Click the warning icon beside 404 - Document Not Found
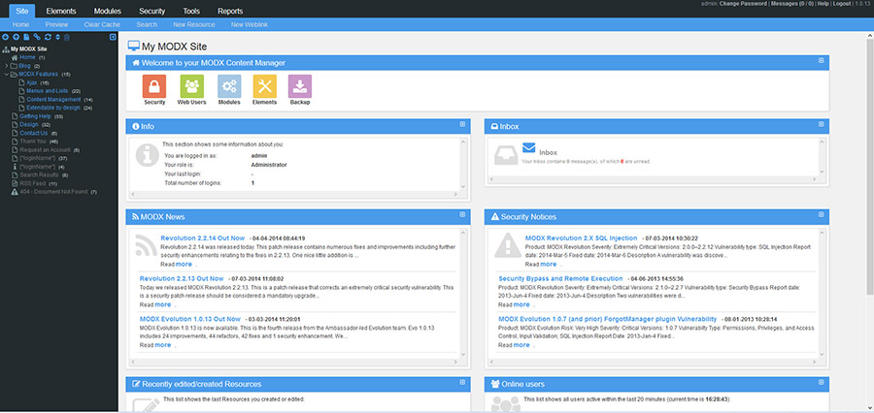 click(15, 191)
